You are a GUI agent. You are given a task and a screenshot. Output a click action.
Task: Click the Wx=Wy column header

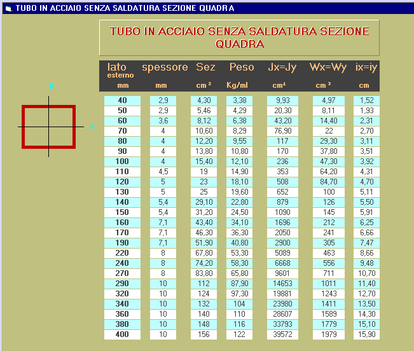328,67
